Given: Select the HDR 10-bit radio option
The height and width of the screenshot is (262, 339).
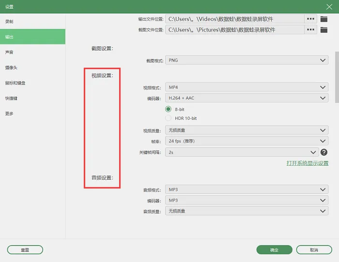Looking at the screenshot, I should tap(168, 118).
